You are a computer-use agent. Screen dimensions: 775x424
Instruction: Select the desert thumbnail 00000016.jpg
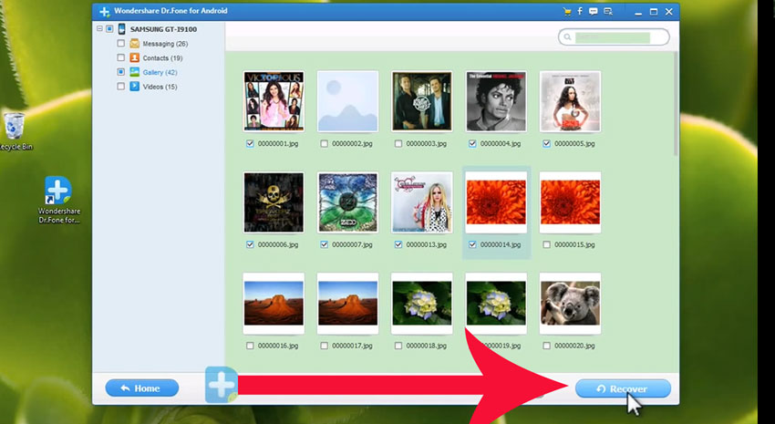[274, 304]
